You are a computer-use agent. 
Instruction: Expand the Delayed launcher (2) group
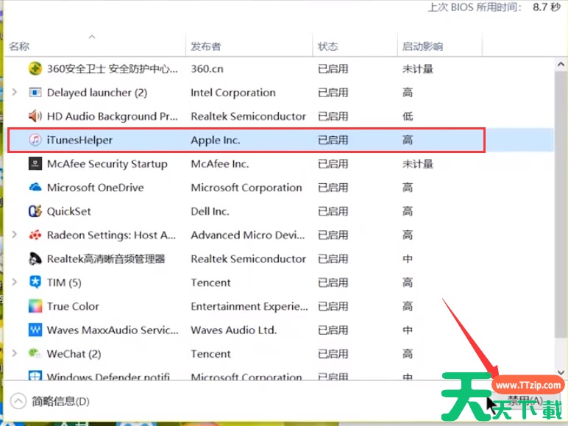15,93
